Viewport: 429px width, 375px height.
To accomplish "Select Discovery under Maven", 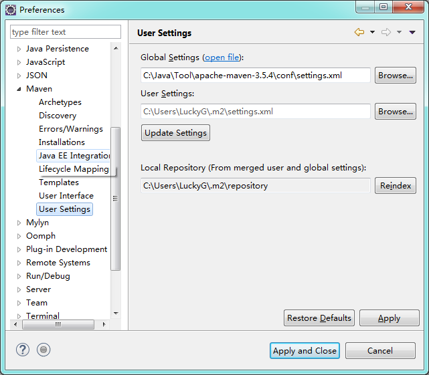I will point(58,116).
